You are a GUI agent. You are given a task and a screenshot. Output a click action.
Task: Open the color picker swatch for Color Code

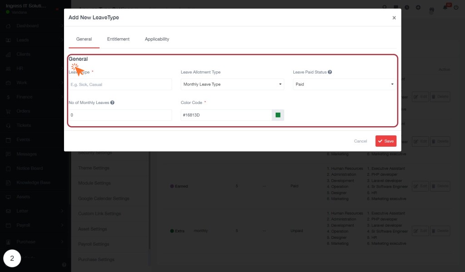[278, 115]
